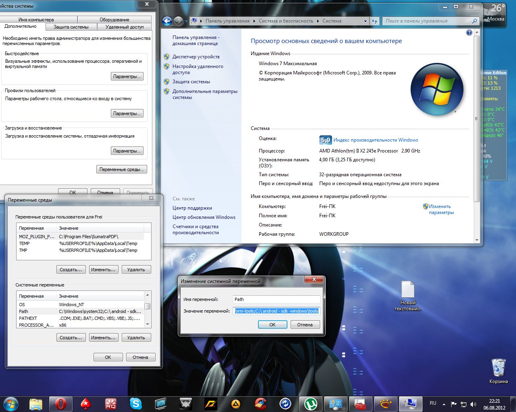Viewport: 516px width, 412px height.
Task: Confirm OK in Edit System Variable dialog
Action: tap(273, 325)
